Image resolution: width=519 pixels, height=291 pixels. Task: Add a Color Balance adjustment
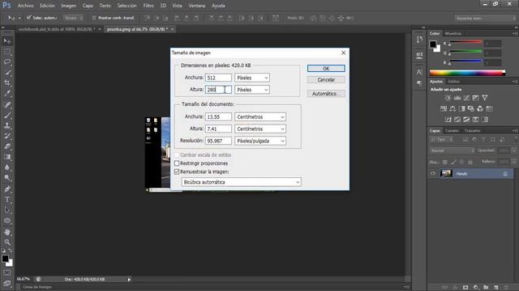pyautogui.click(x=453, y=108)
